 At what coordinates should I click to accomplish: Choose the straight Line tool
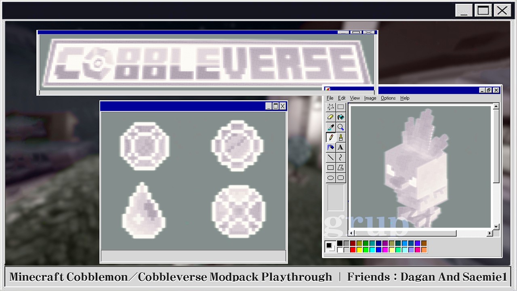[331, 158]
